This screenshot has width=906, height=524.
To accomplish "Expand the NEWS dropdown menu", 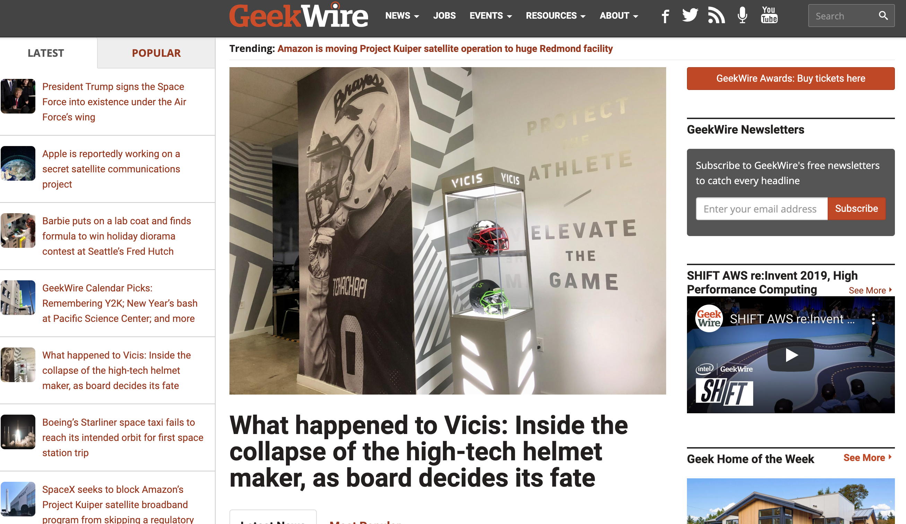I will (402, 16).
